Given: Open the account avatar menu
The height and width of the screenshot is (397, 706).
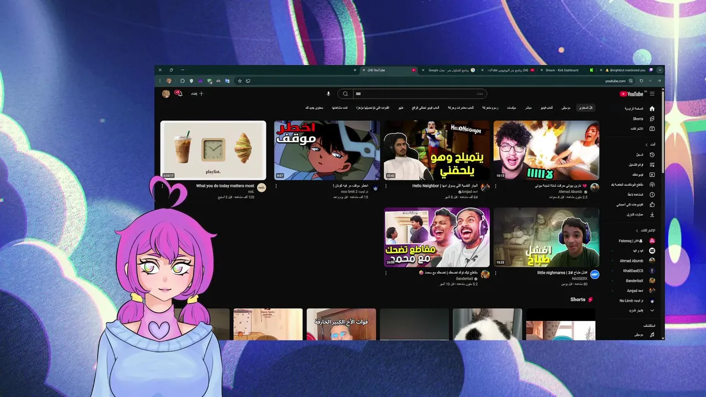Looking at the screenshot, I should 165,94.
